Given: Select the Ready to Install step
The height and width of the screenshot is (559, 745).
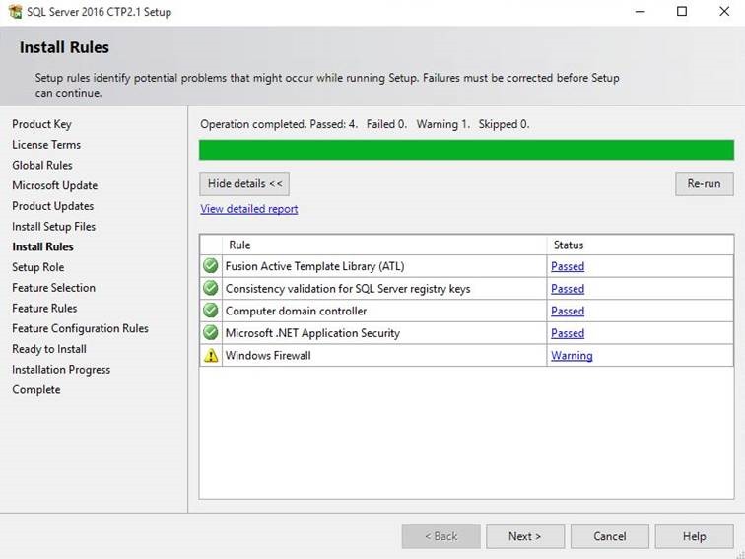Looking at the screenshot, I should (x=49, y=349).
